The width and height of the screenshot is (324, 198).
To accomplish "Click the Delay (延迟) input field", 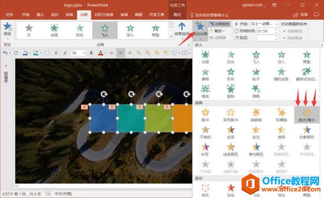I will (x=266, y=38).
